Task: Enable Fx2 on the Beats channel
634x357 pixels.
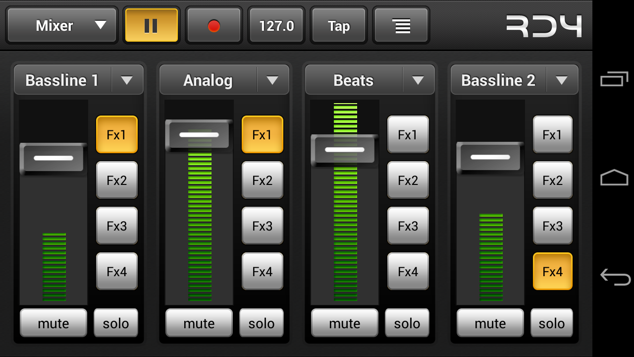Action: coord(408,180)
